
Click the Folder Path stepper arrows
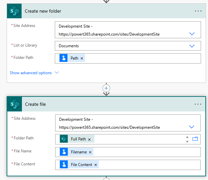click(x=187, y=139)
